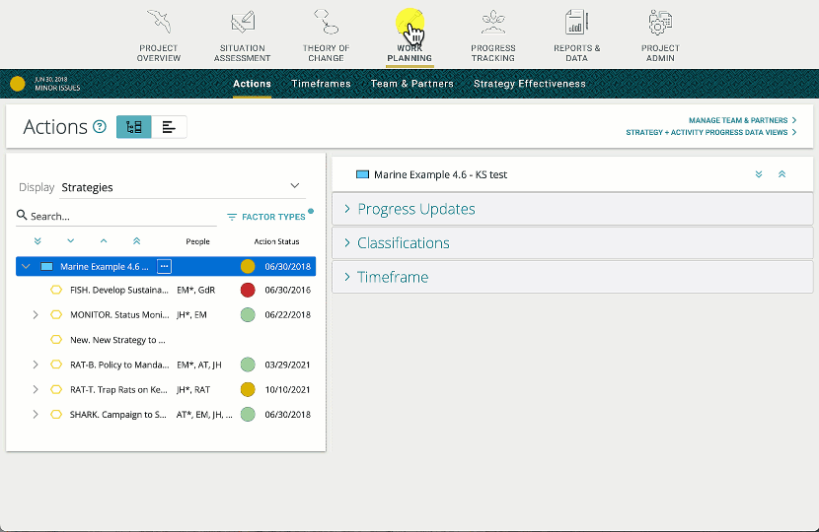Viewport: 819px width, 532px height.
Task: Open the three-dot menu on Marine Example row
Action: (x=164, y=266)
